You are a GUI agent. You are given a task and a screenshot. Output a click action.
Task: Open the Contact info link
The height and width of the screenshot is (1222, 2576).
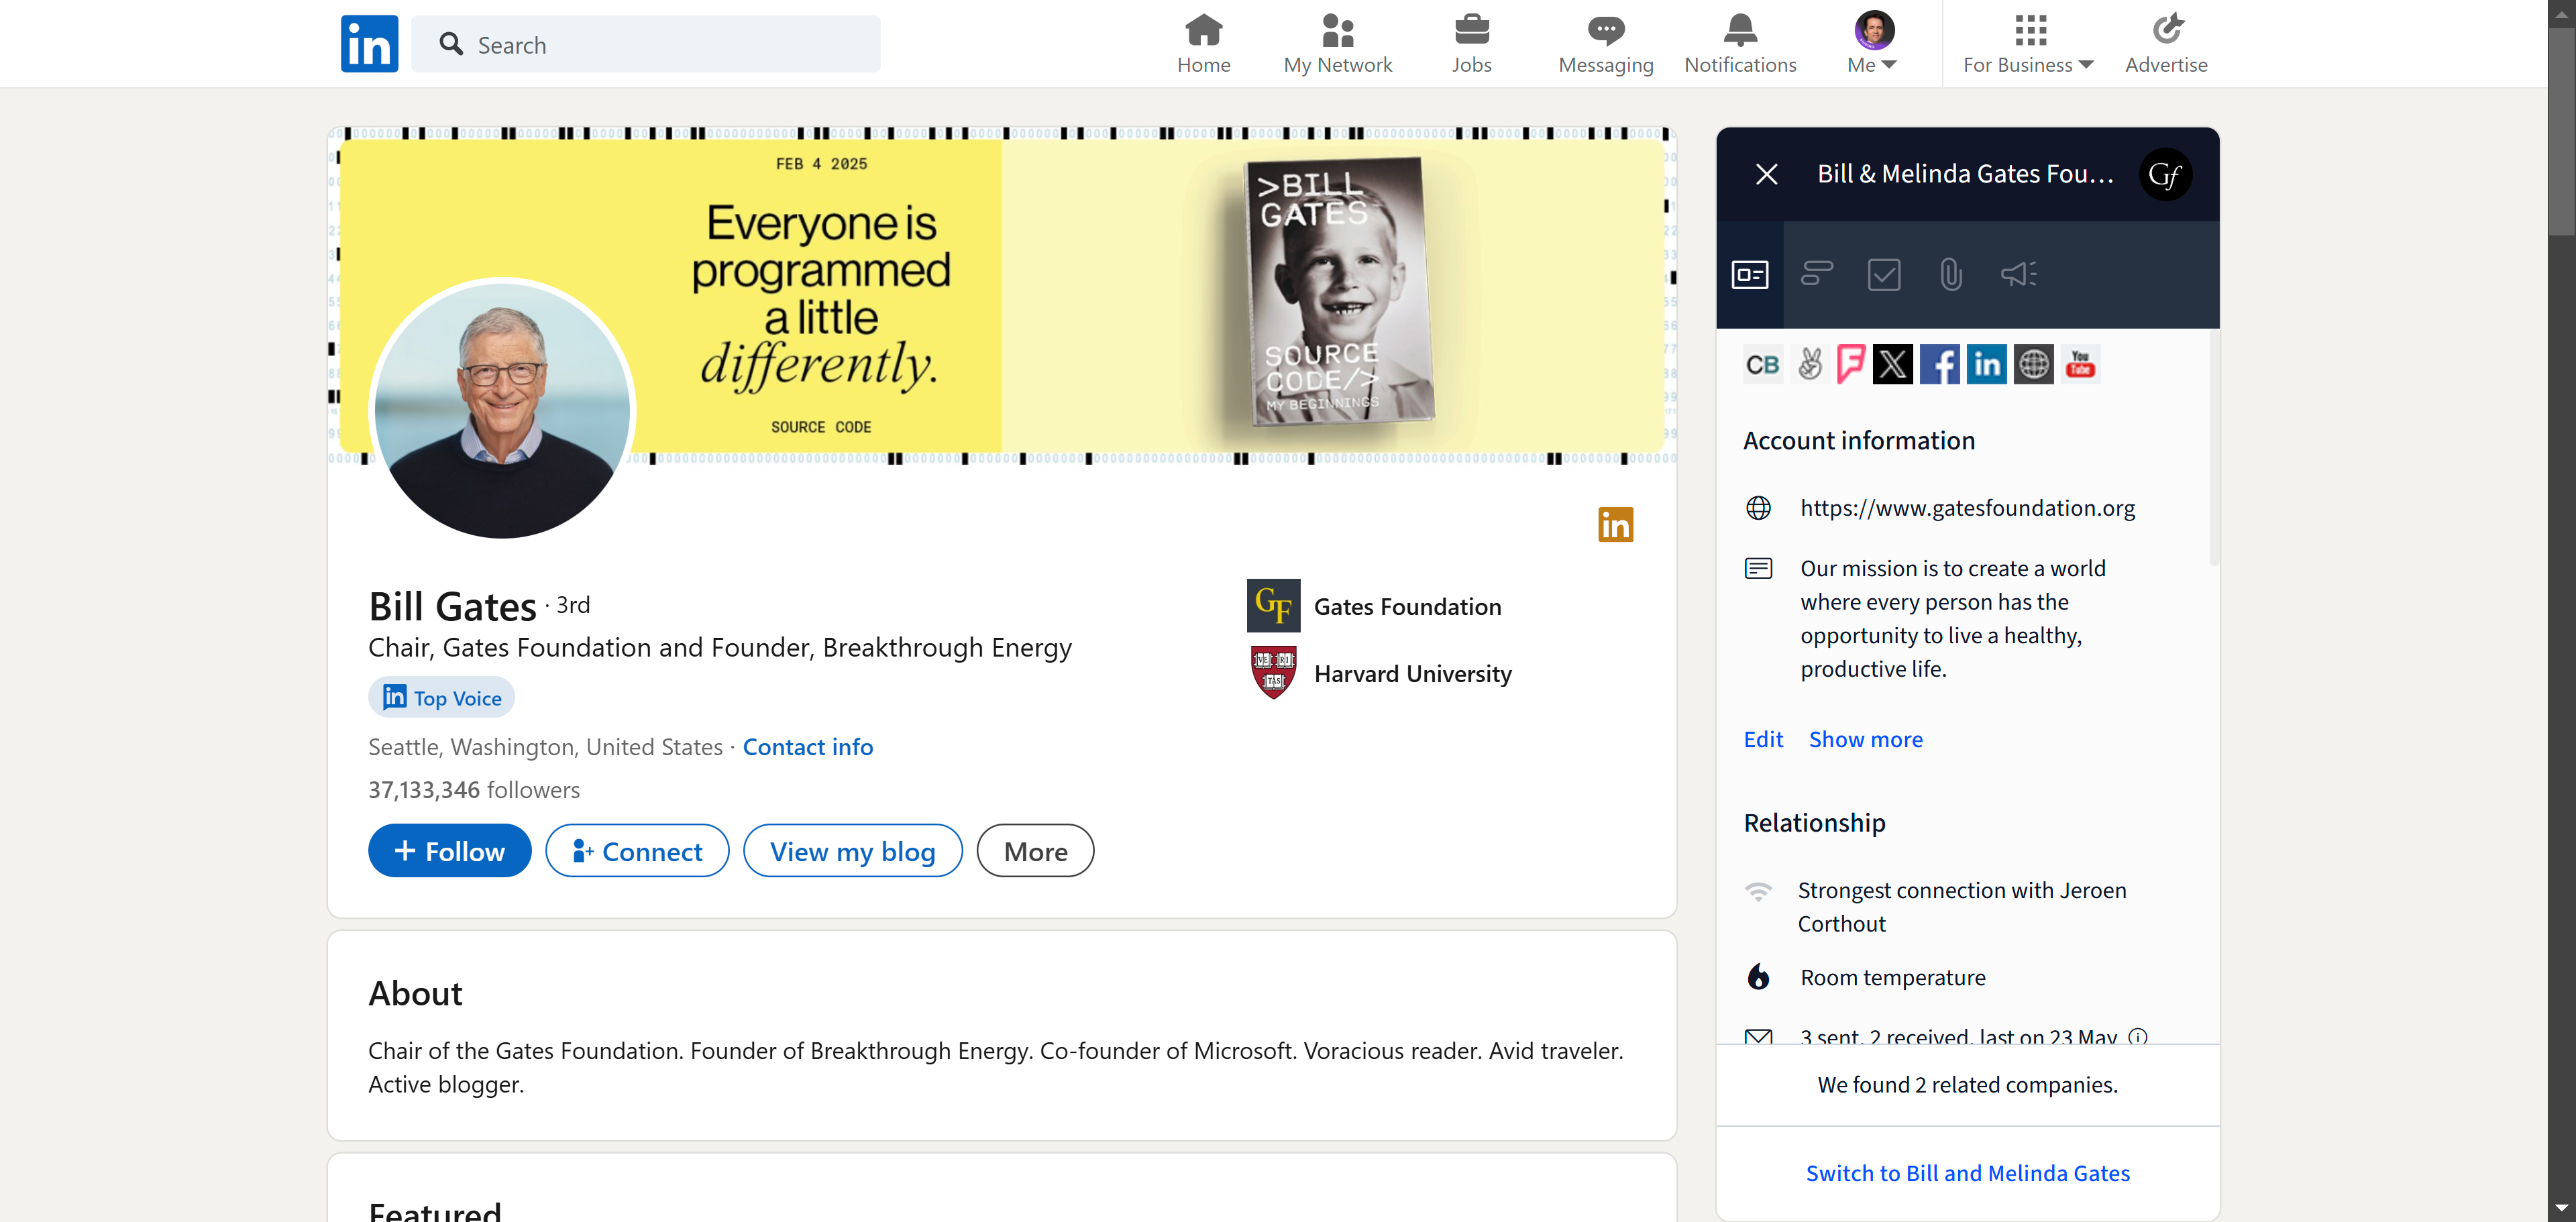point(807,747)
